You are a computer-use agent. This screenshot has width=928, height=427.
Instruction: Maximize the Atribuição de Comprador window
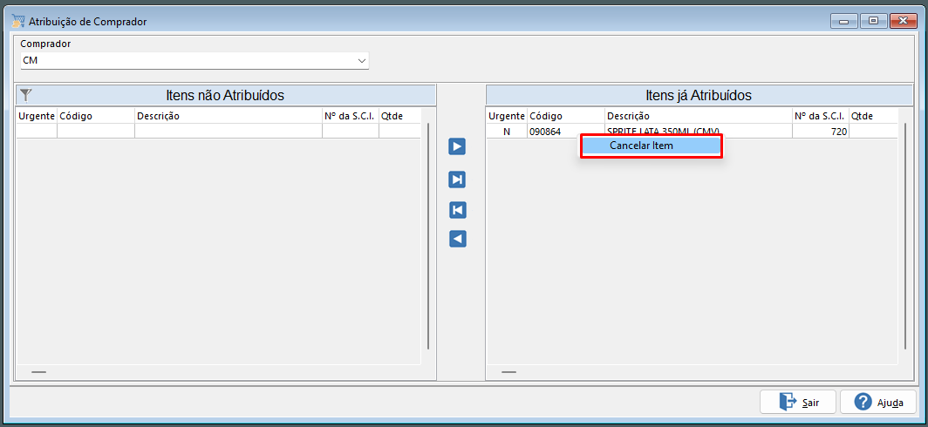(873, 21)
